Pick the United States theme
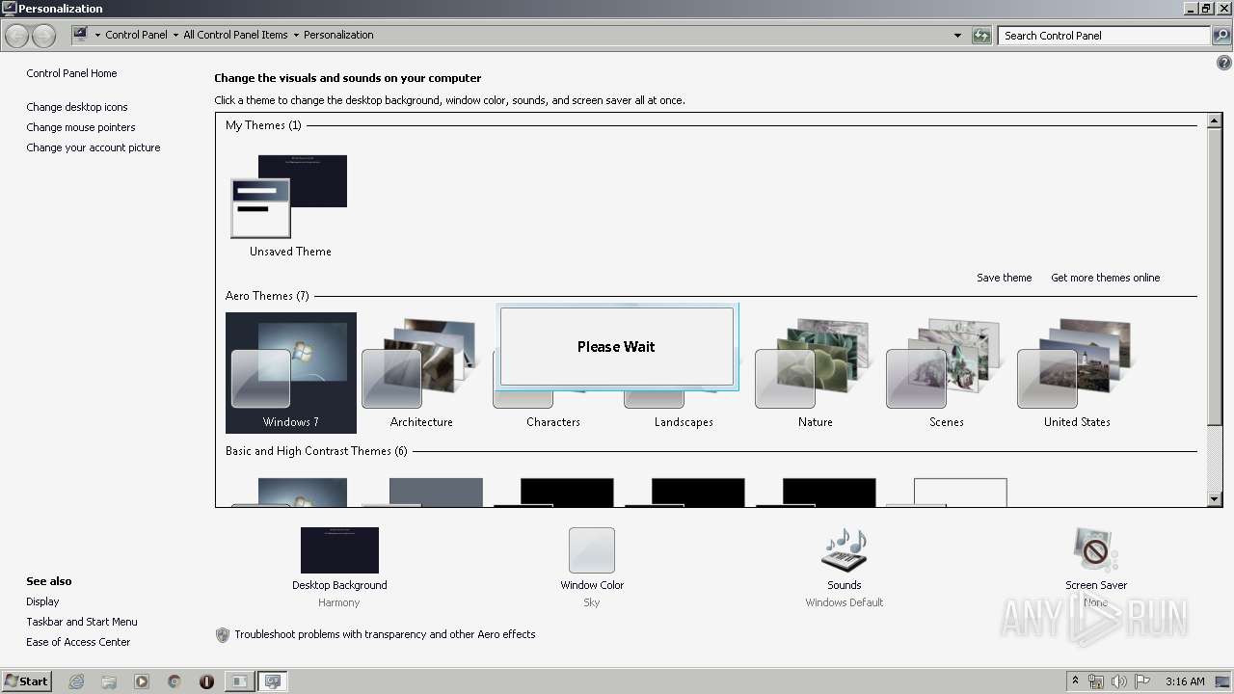The width and height of the screenshot is (1234, 694). pyautogui.click(x=1077, y=373)
